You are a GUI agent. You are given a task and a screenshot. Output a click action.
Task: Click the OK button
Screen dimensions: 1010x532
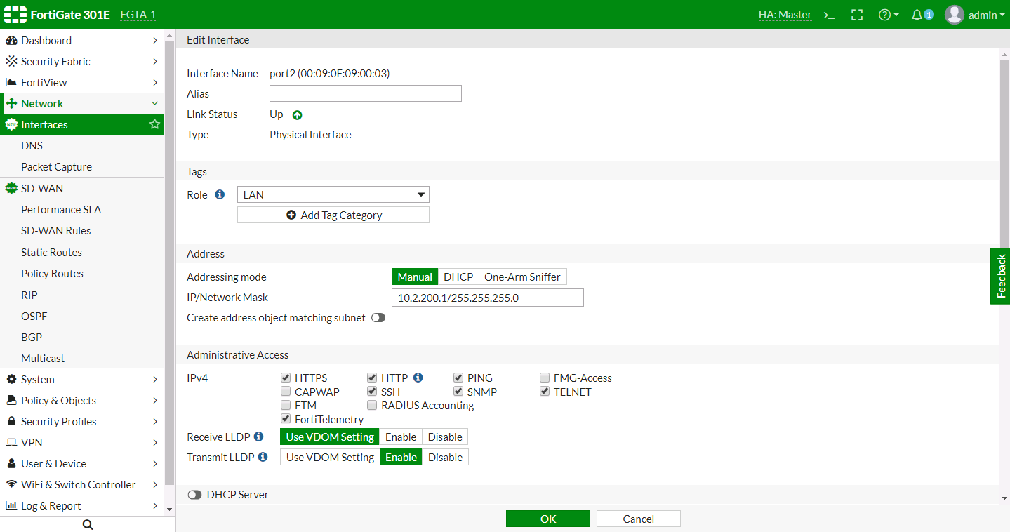coord(547,519)
